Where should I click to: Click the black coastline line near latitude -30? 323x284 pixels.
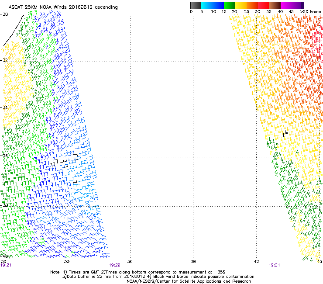tap(14, 31)
